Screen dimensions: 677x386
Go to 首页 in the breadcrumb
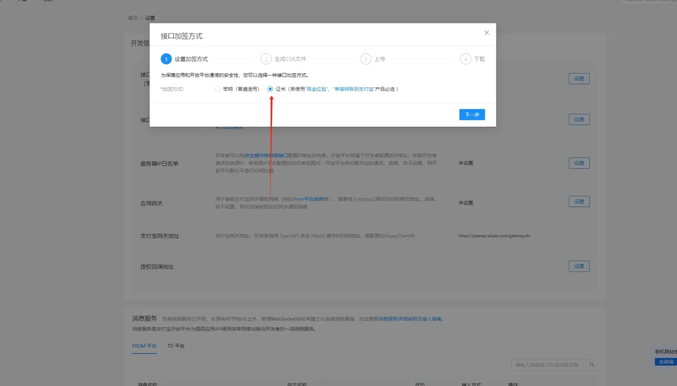tap(132, 18)
